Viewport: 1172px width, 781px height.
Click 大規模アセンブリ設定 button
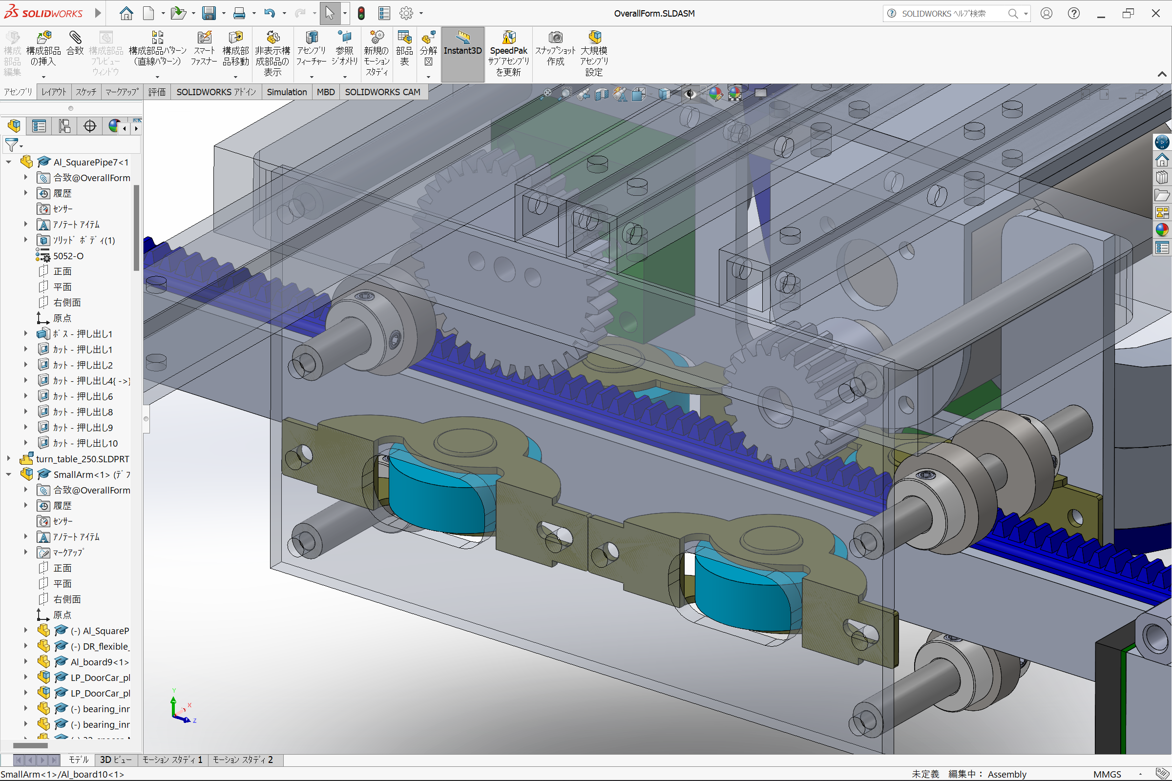594,54
